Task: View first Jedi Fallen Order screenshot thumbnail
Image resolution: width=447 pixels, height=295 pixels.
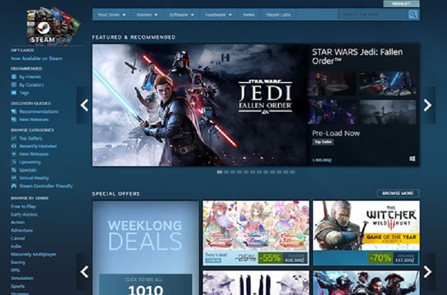Action: tap(332, 83)
